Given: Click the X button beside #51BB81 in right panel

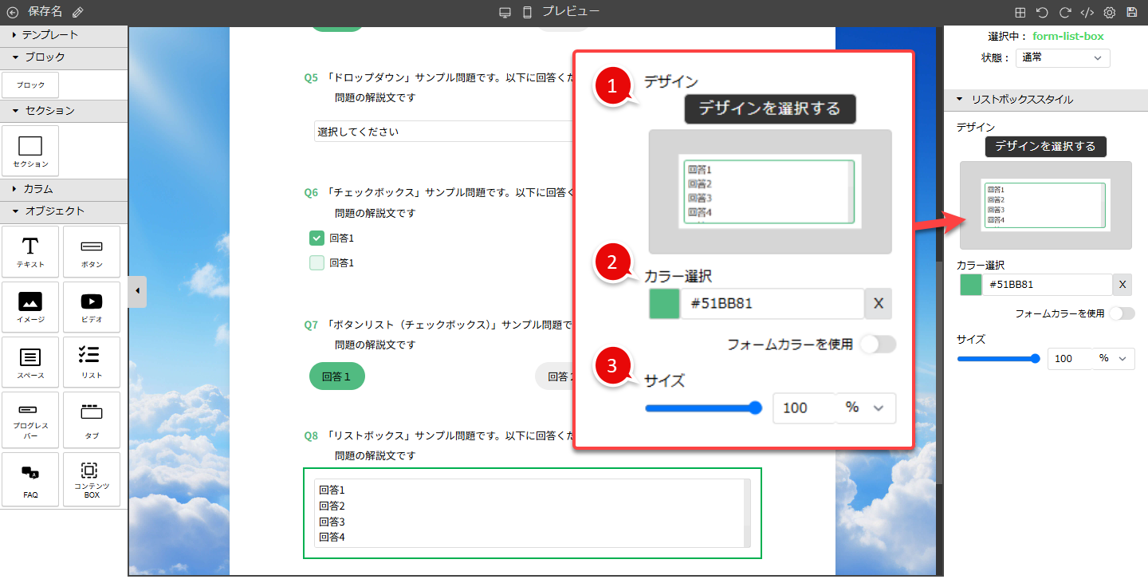Looking at the screenshot, I should 1122,285.
